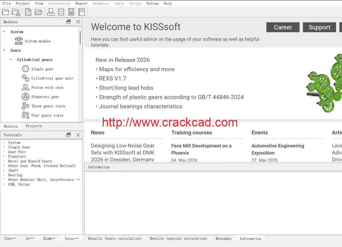Expand the Single Gear tutorials
This screenshot has width=342, height=247.
tap(4, 147)
